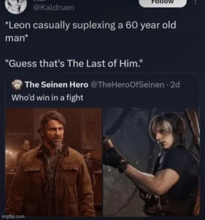Viewport: 205px width, 220px height.
Task: Open the right photo of Leon
Action: pos(151,162)
